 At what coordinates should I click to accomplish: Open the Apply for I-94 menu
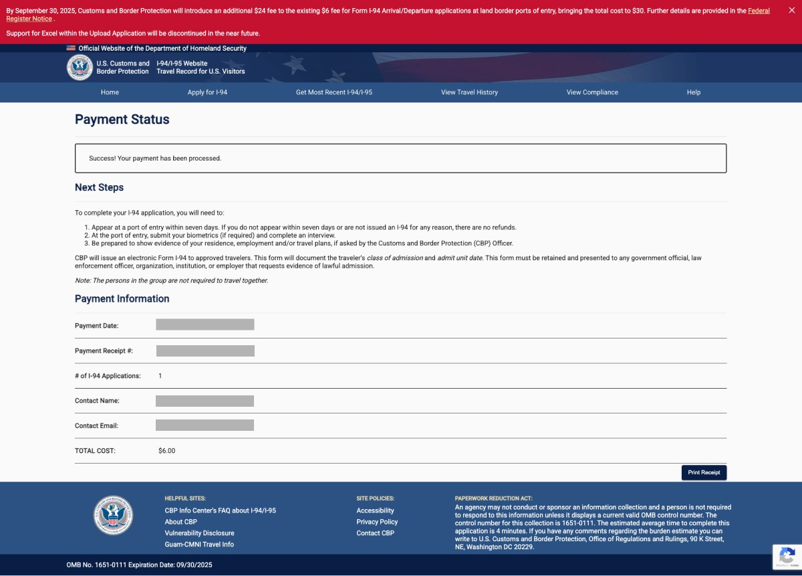click(x=207, y=92)
